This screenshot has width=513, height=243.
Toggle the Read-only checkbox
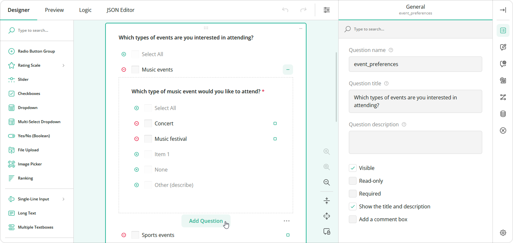click(x=353, y=181)
